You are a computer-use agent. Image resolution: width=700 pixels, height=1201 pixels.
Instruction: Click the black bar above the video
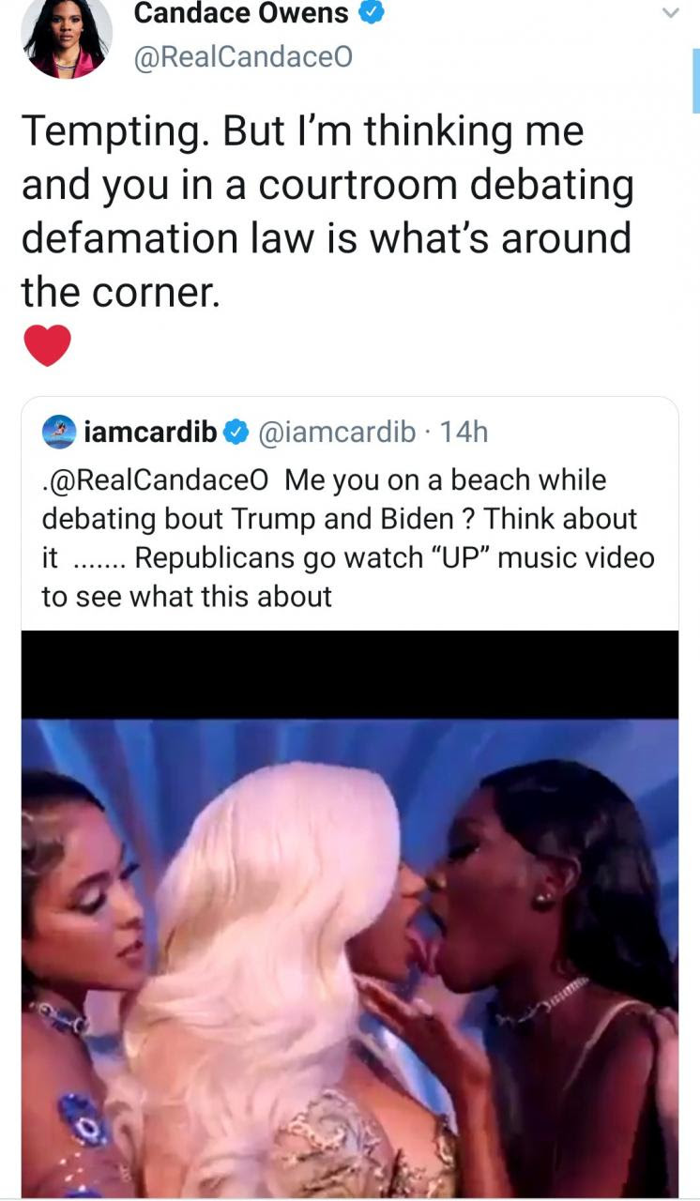click(350, 675)
